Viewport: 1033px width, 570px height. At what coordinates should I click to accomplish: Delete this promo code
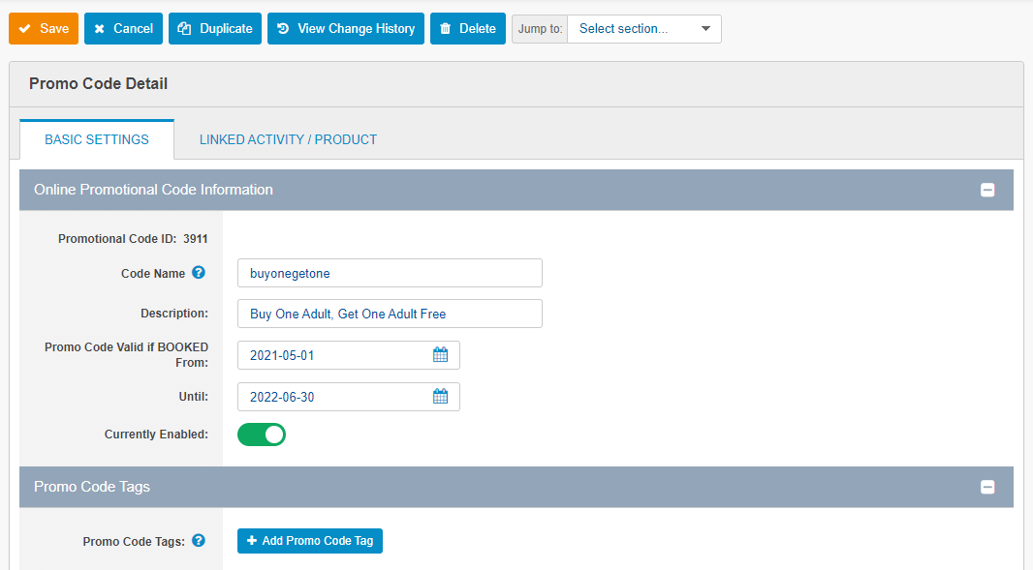tap(468, 29)
